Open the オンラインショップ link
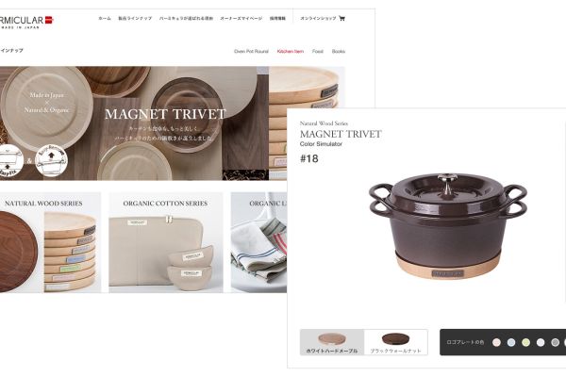566x377 pixels. click(x=318, y=19)
